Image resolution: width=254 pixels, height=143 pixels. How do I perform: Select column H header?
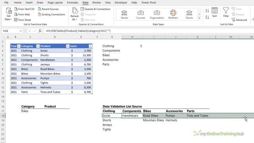pyautogui.click(x=132, y=37)
